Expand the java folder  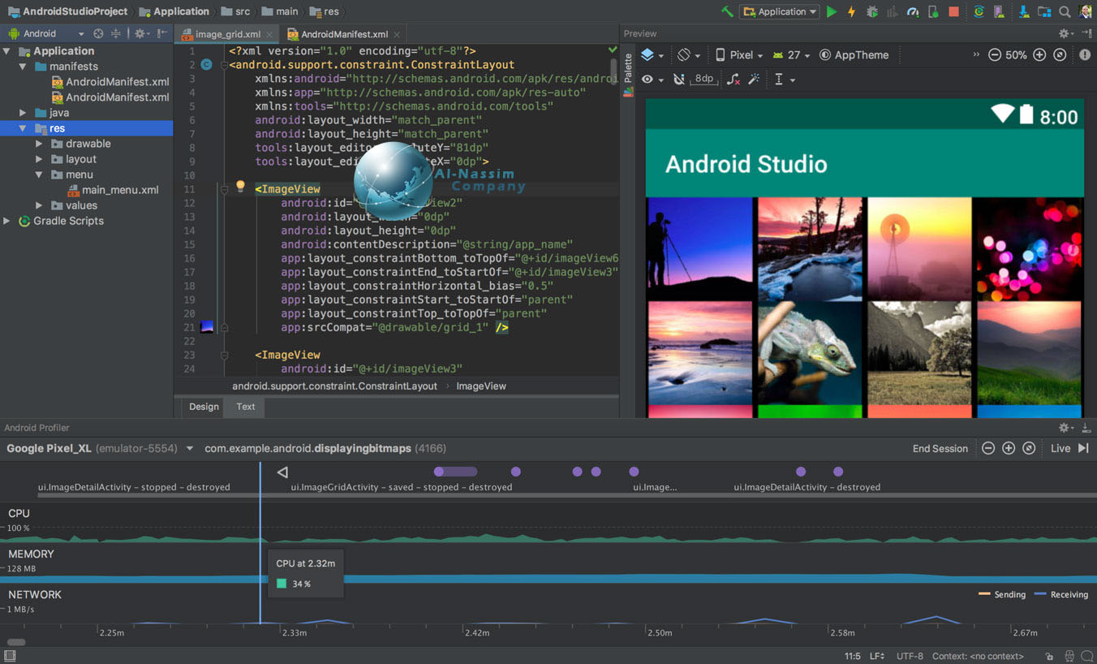click(x=23, y=113)
